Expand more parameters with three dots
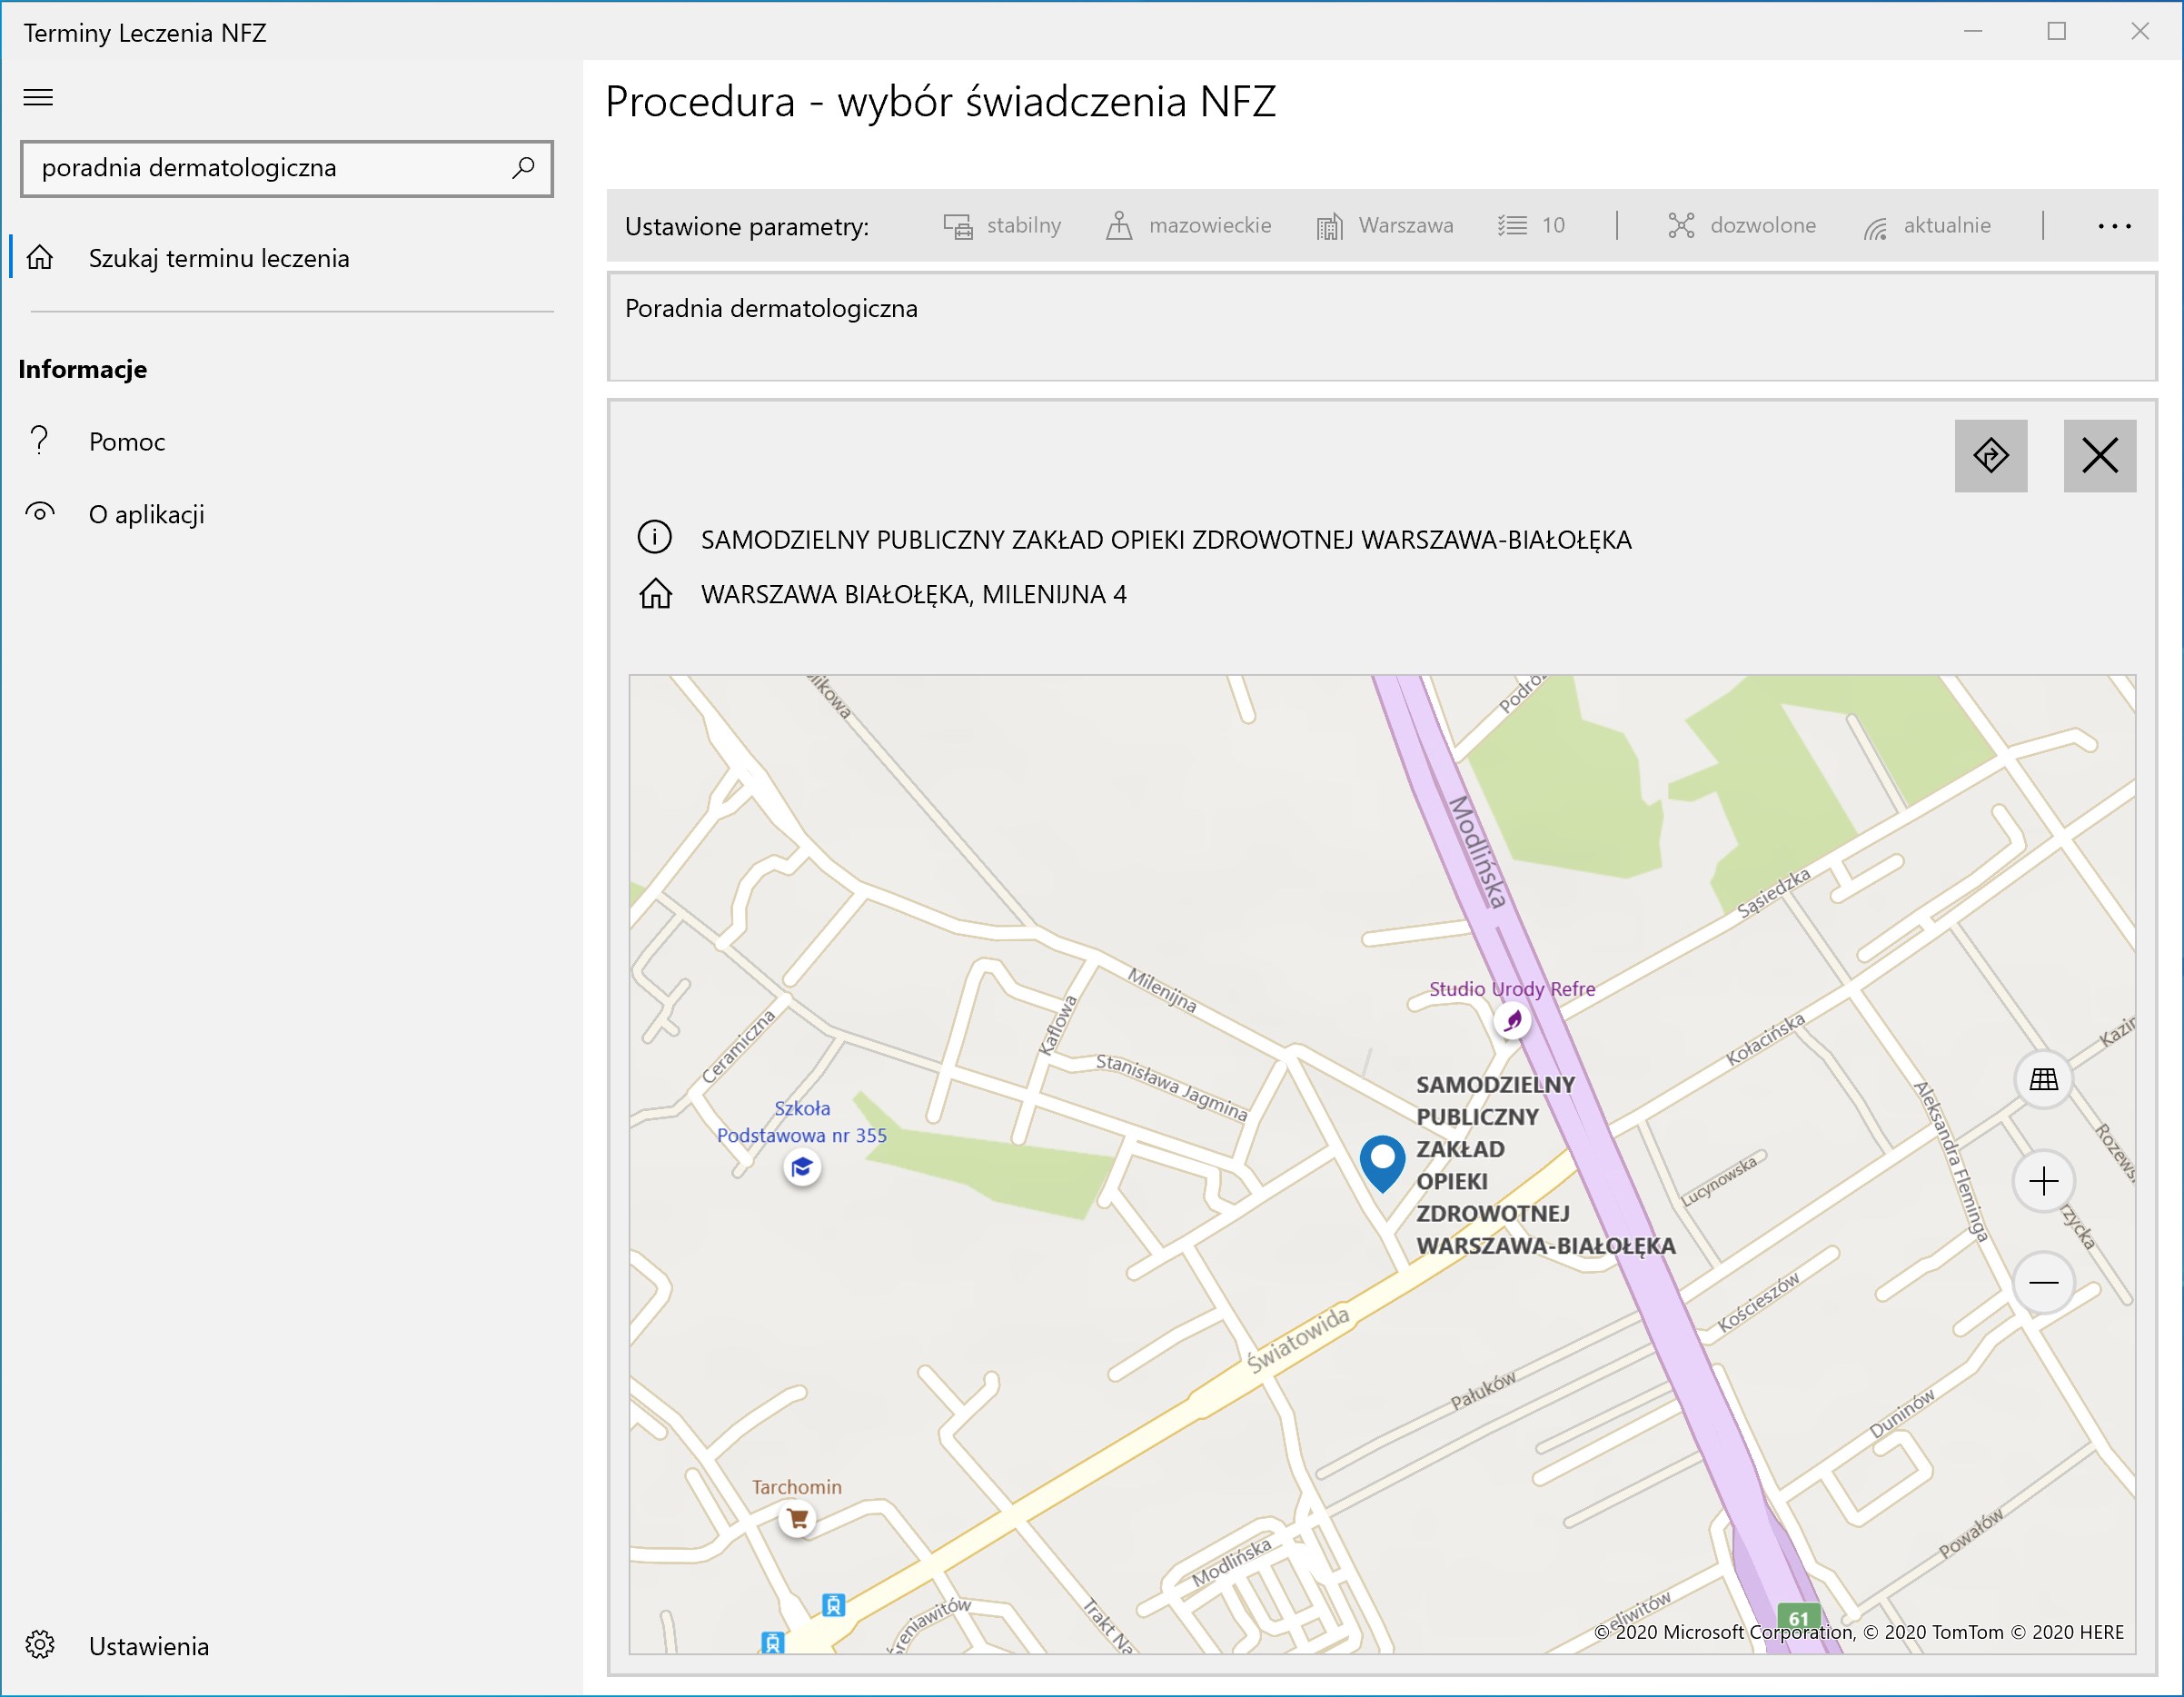The height and width of the screenshot is (1697, 2184). point(2114,226)
